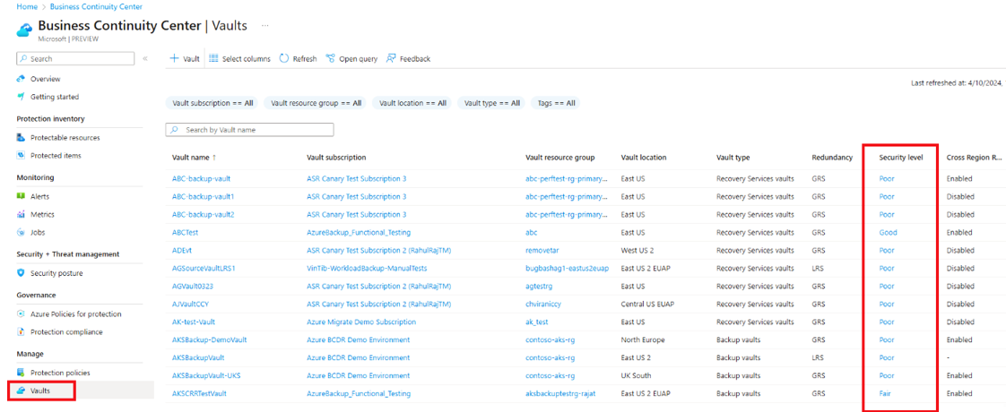Image resolution: width=1006 pixels, height=412 pixels.
Task: Open the aksbackuptestrg-rajat resource group
Action: click(x=561, y=393)
